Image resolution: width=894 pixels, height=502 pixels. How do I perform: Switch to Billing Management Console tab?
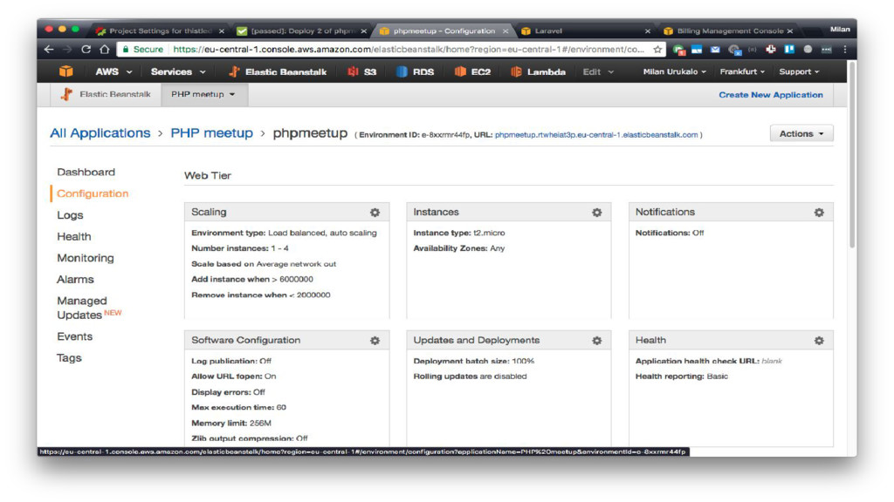729,31
